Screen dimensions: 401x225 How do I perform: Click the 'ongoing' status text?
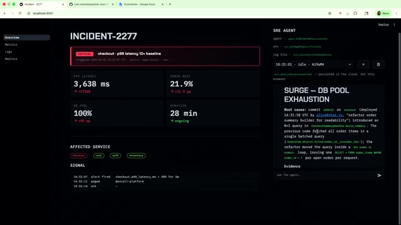[x=182, y=121]
